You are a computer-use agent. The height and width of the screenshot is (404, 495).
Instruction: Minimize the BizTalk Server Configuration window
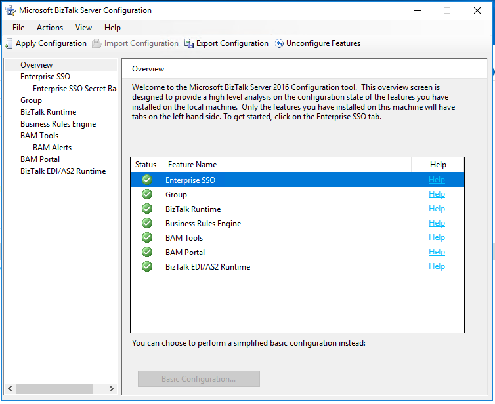[x=418, y=10]
